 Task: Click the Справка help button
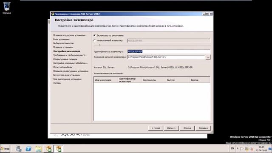[x=203, y=128]
